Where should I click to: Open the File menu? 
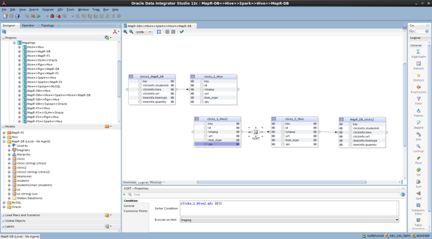tap(4, 10)
